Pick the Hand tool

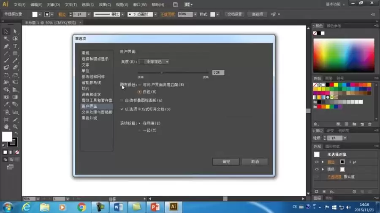[6, 127]
